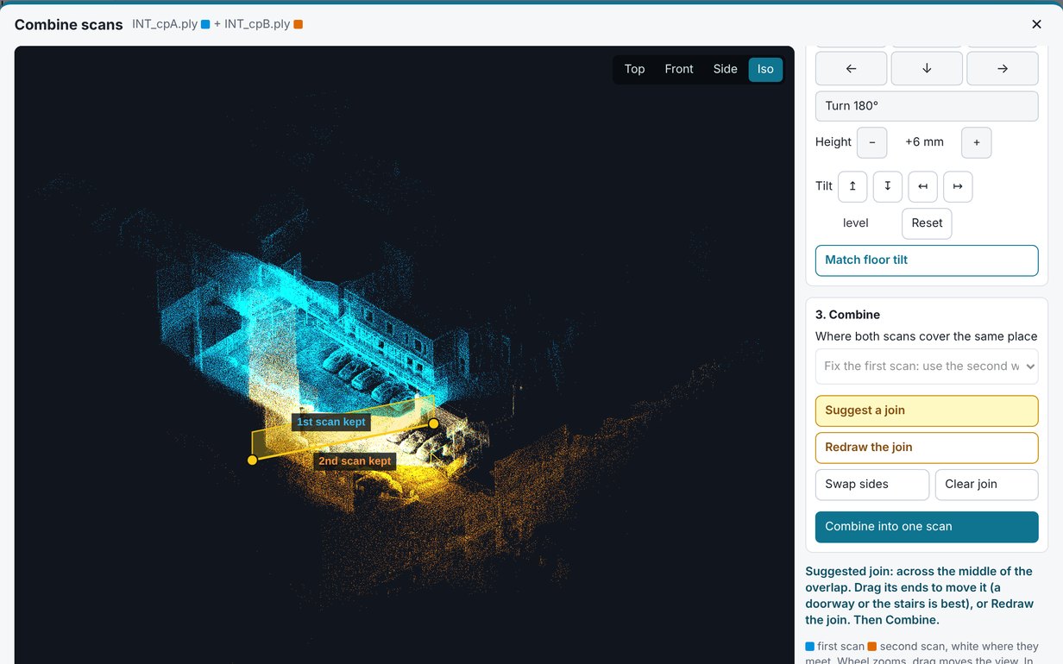The image size is (1063, 664).
Task: Click the "1st scan kept" label
Action: [x=331, y=422]
